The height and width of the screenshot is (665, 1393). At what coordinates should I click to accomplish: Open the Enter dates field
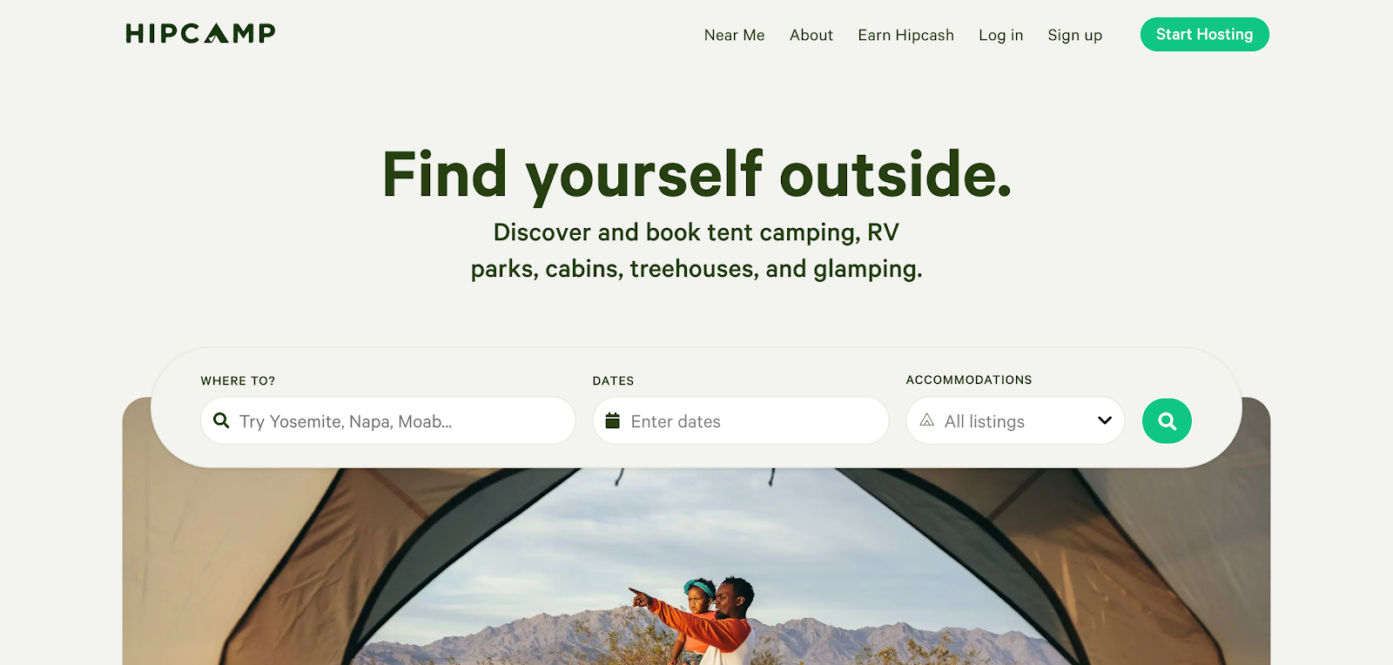point(740,421)
